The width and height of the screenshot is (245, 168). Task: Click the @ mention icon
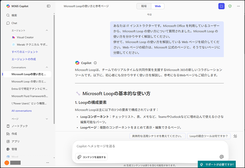tap(221, 157)
